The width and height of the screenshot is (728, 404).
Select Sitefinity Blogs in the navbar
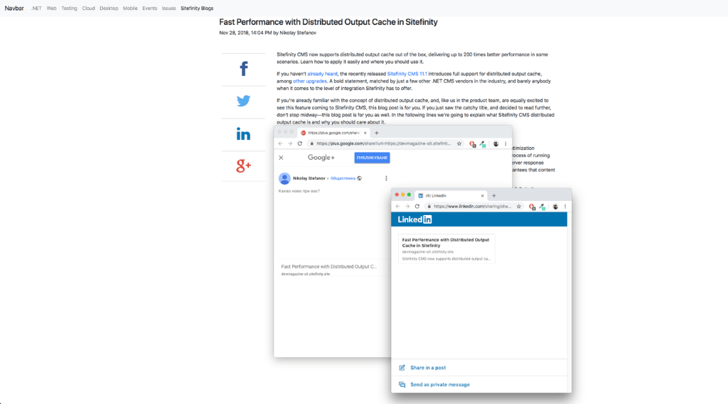coord(197,9)
